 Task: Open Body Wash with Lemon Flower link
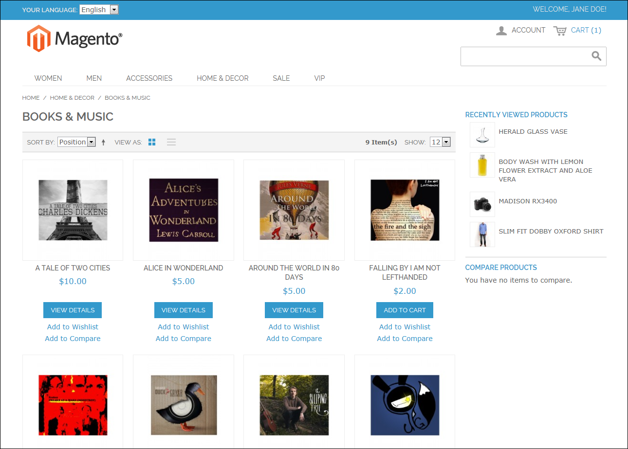[x=545, y=171]
